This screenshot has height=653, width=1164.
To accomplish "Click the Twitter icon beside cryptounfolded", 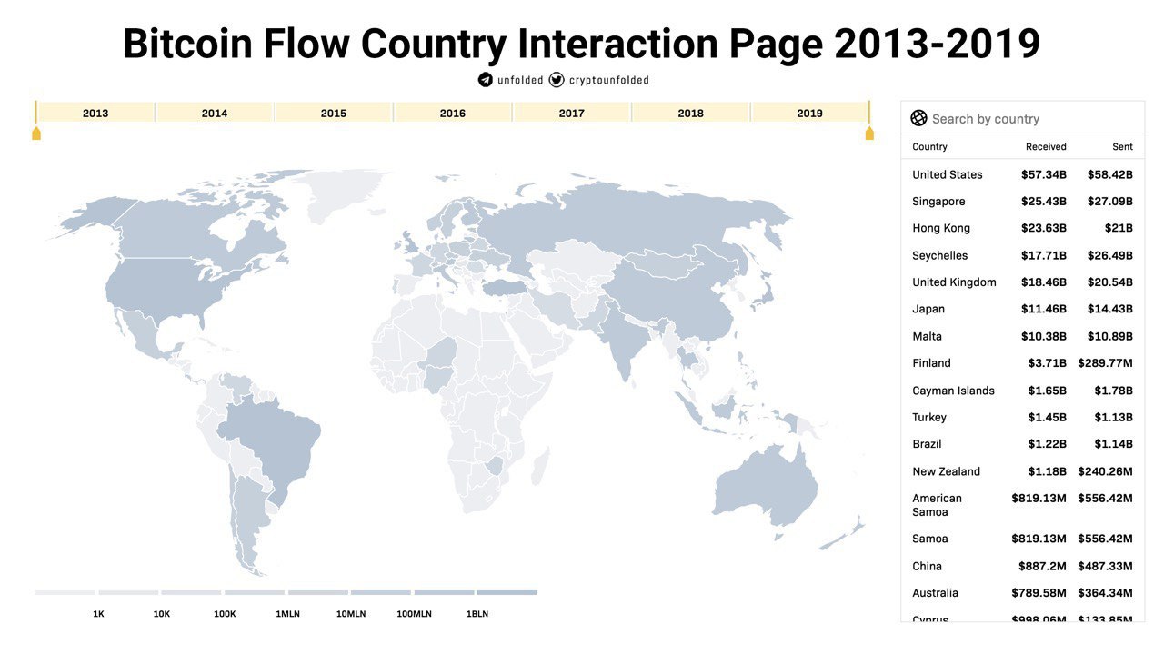I will (557, 80).
